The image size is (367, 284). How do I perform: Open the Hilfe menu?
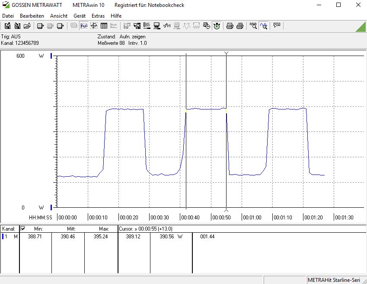116,16
